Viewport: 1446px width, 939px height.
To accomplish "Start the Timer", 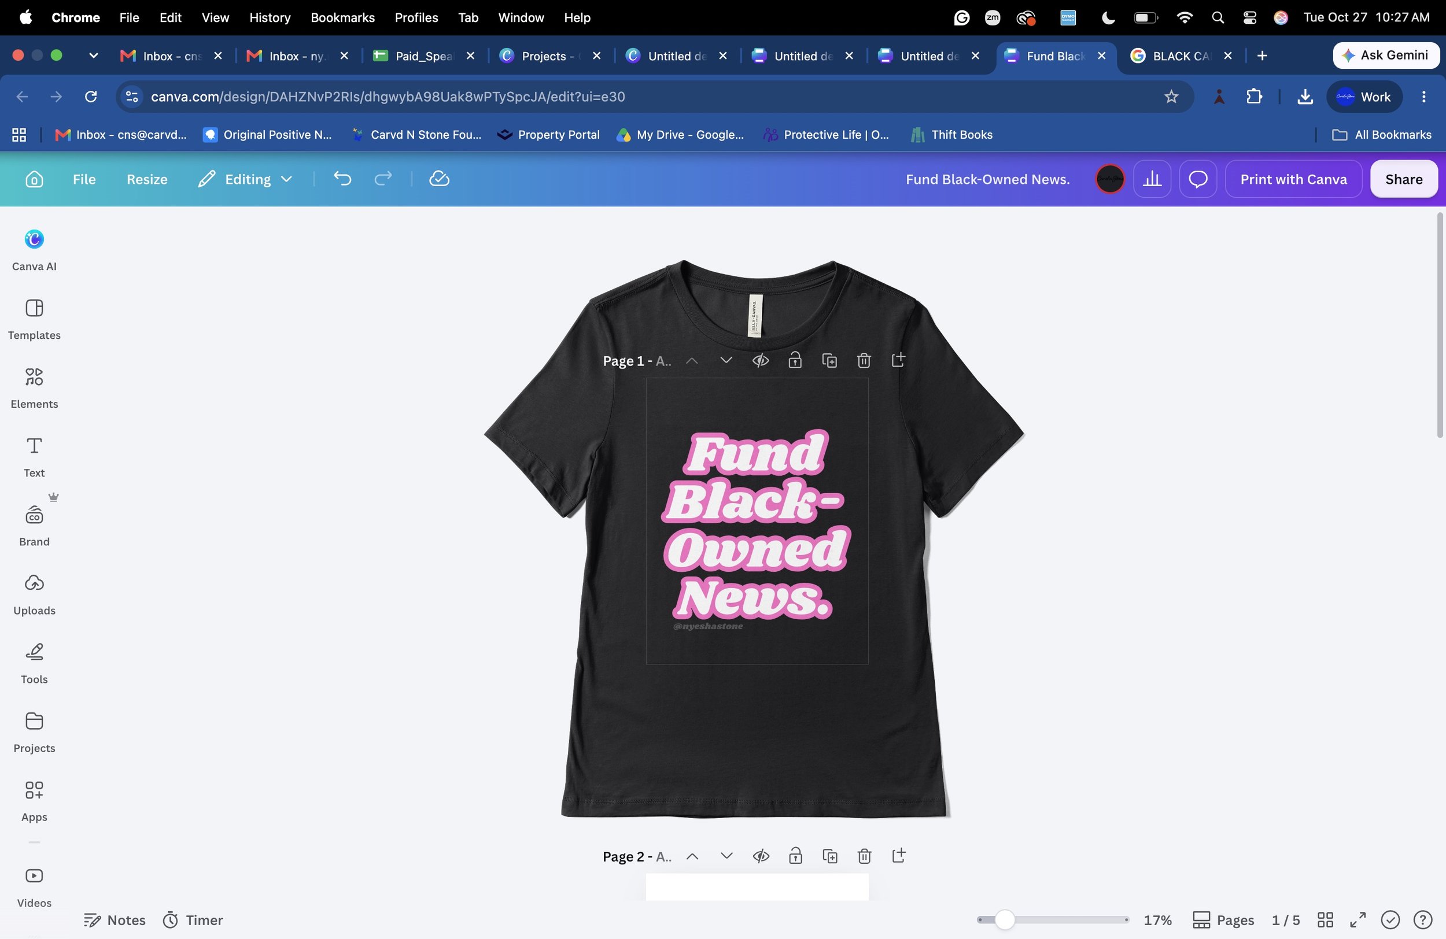I will tap(193, 920).
